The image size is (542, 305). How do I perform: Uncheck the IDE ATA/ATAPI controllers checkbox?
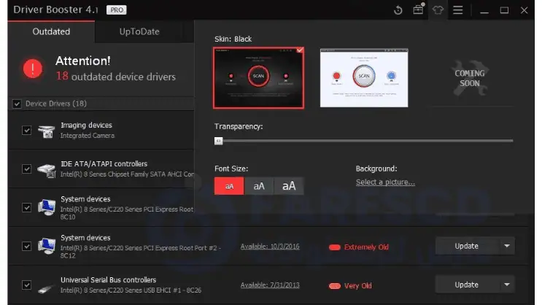click(26, 169)
